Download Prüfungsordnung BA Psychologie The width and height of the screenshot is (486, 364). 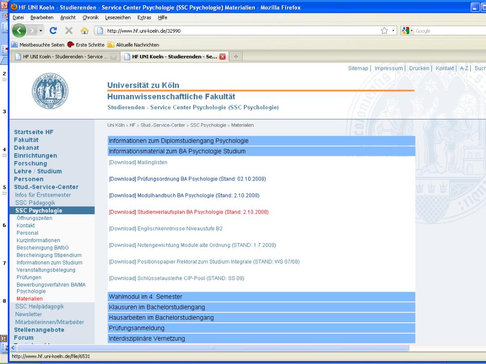187,179
